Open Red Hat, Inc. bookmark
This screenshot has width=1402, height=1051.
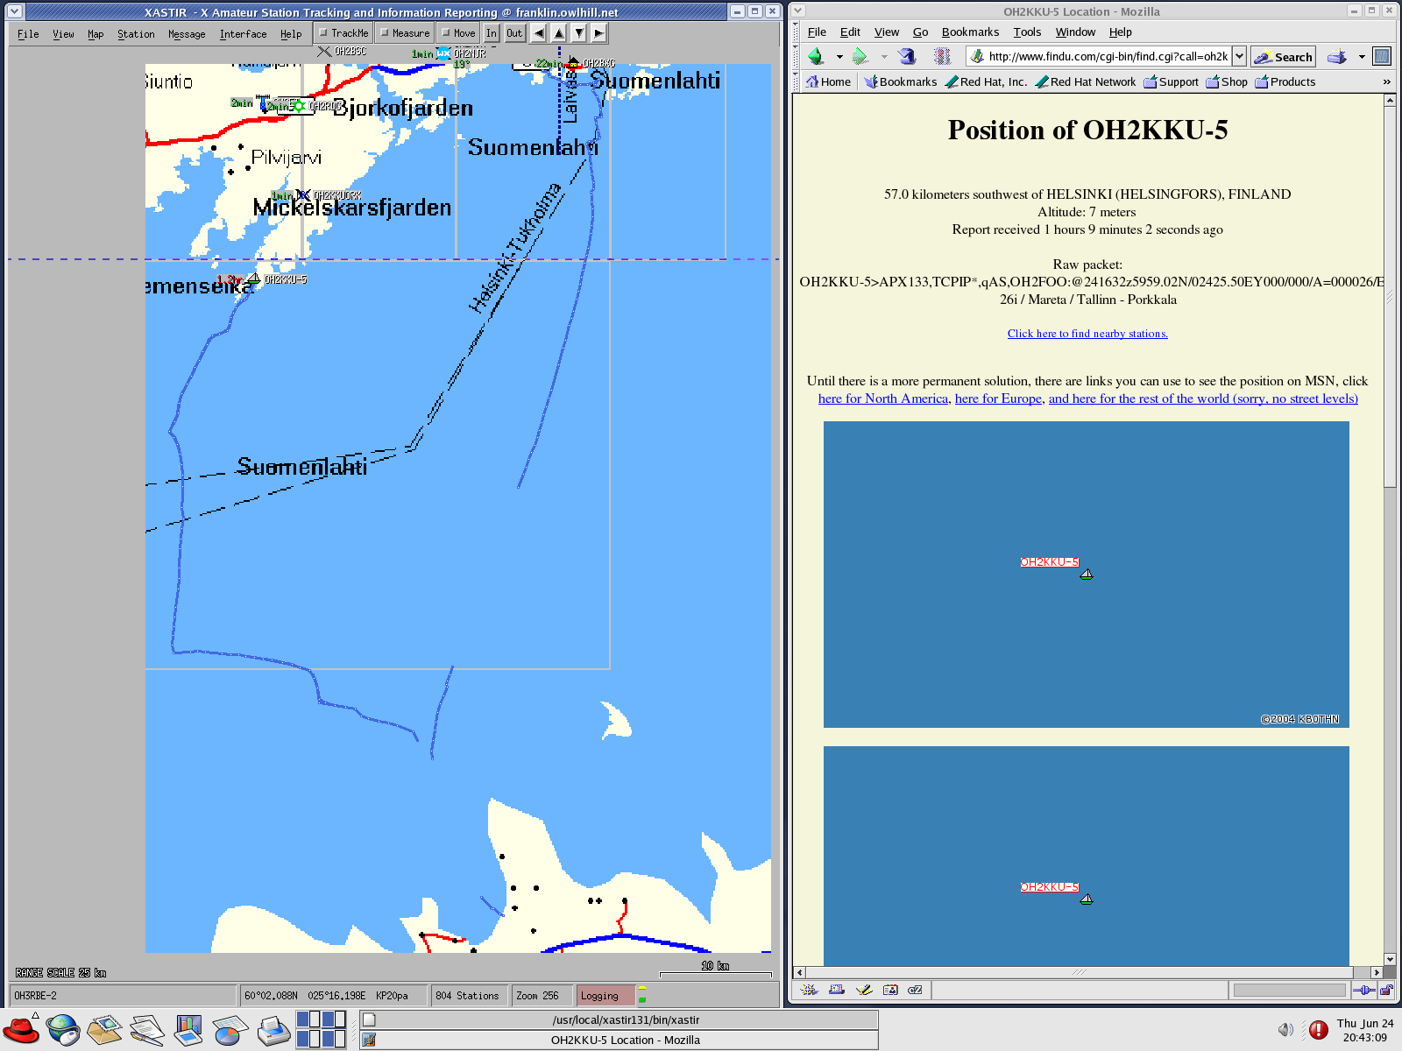(x=986, y=81)
